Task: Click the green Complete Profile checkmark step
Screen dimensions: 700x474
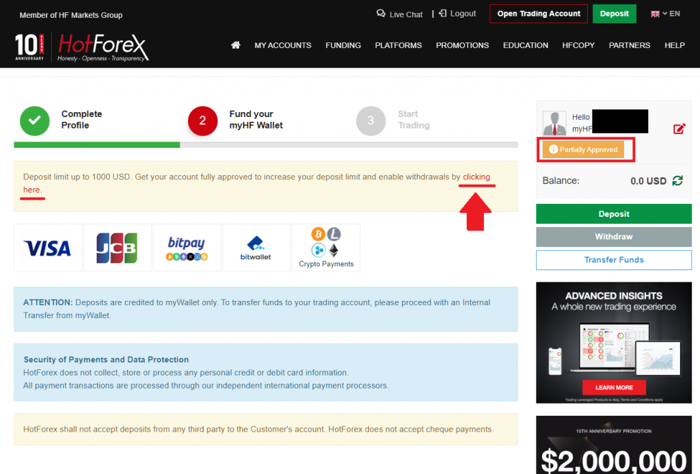Action: [x=35, y=120]
